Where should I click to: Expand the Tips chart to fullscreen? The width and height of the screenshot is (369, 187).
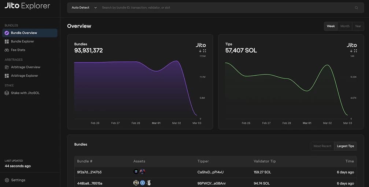pyautogui.click(x=355, y=51)
